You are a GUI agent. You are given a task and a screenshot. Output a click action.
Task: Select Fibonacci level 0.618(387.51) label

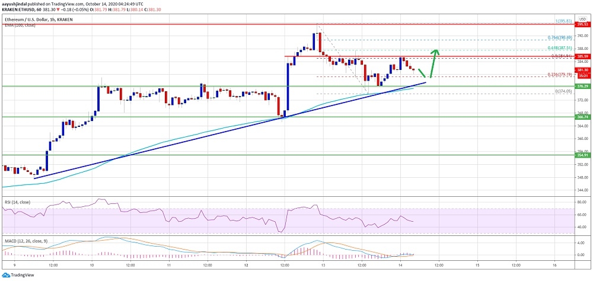561,47
